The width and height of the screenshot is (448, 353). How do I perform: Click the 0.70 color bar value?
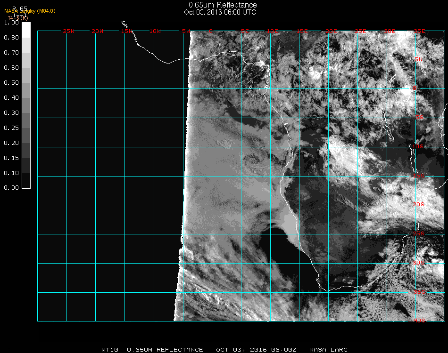(11, 53)
